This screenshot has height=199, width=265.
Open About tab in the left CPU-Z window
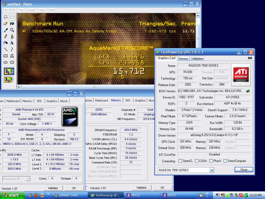64,101
